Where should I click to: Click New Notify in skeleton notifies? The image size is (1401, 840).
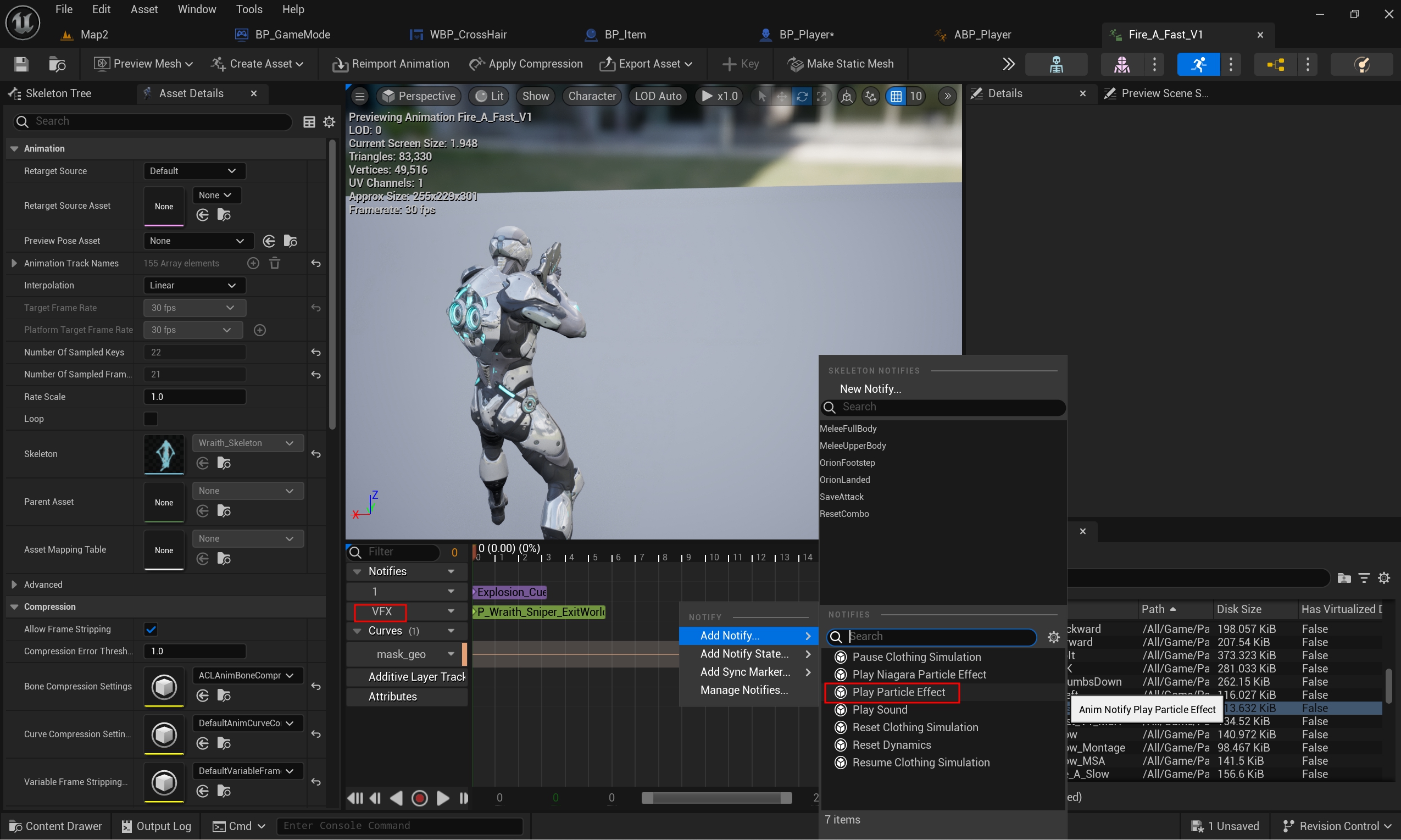(x=870, y=389)
